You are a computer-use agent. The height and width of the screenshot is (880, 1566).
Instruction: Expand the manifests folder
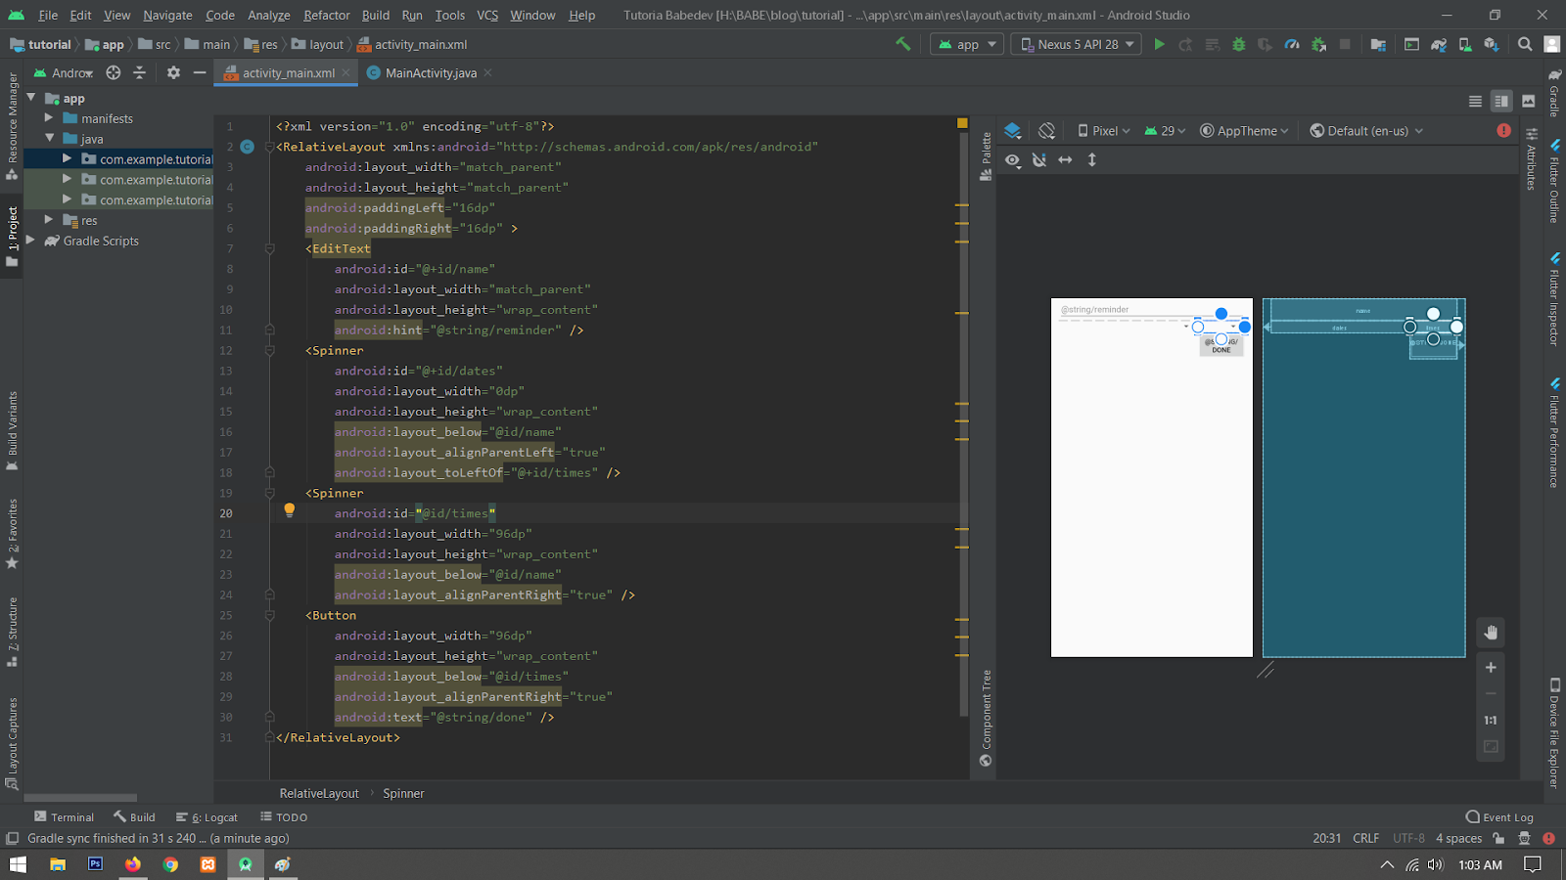click(49, 118)
